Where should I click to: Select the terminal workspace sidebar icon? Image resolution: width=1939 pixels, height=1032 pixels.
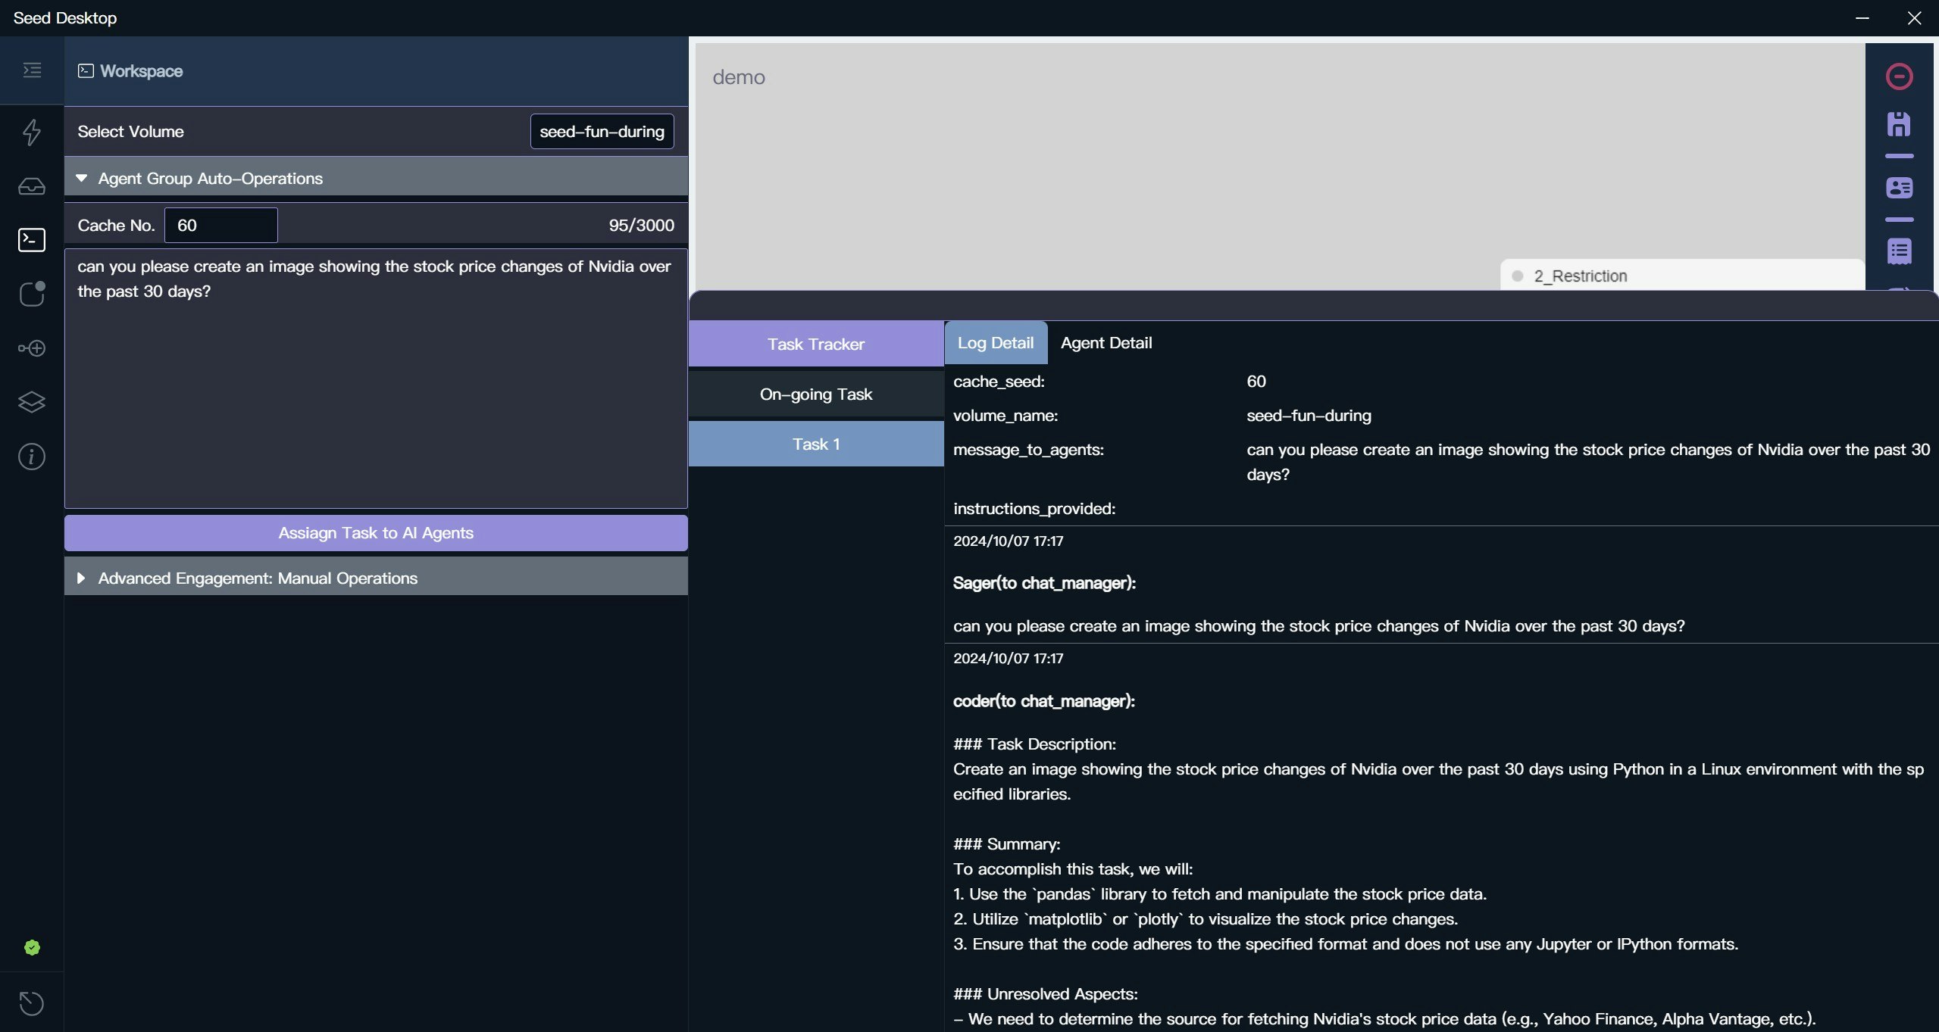pyautogui.click(x=31, y=240)
